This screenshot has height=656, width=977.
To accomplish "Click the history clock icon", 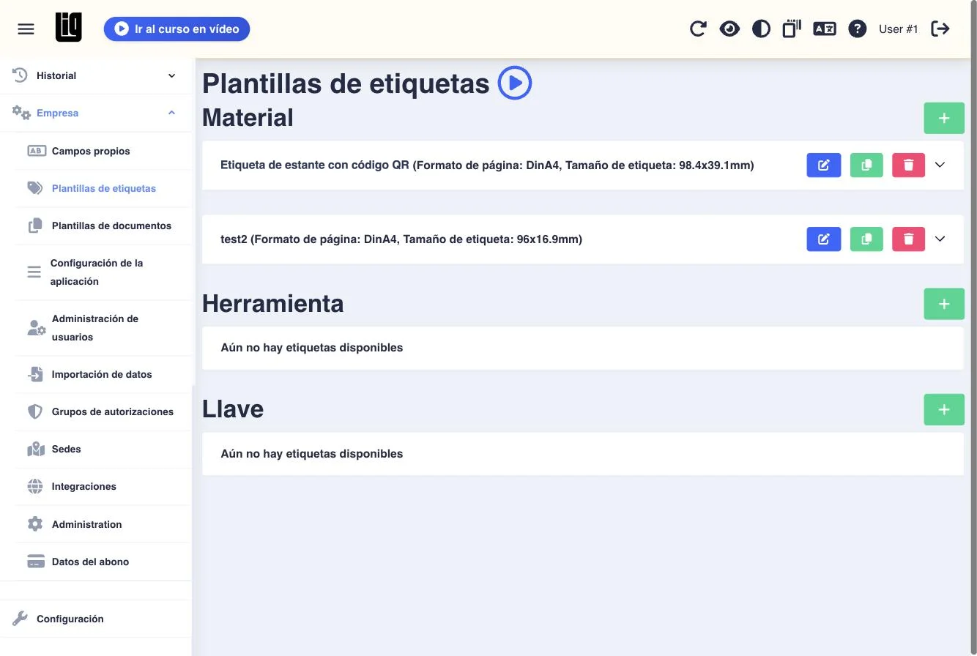I will 20,75.
